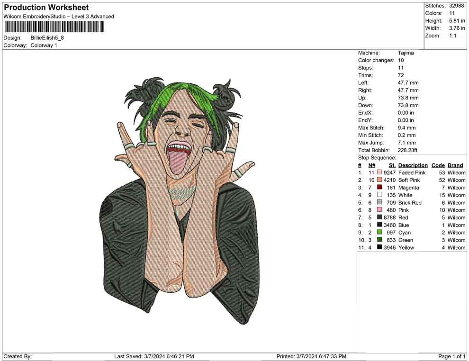Click stitch count '3946' in Yellow row
Image resolution: width=469 pixels, height=361 pixels.
pyautogui.click(x=390, y=247)
